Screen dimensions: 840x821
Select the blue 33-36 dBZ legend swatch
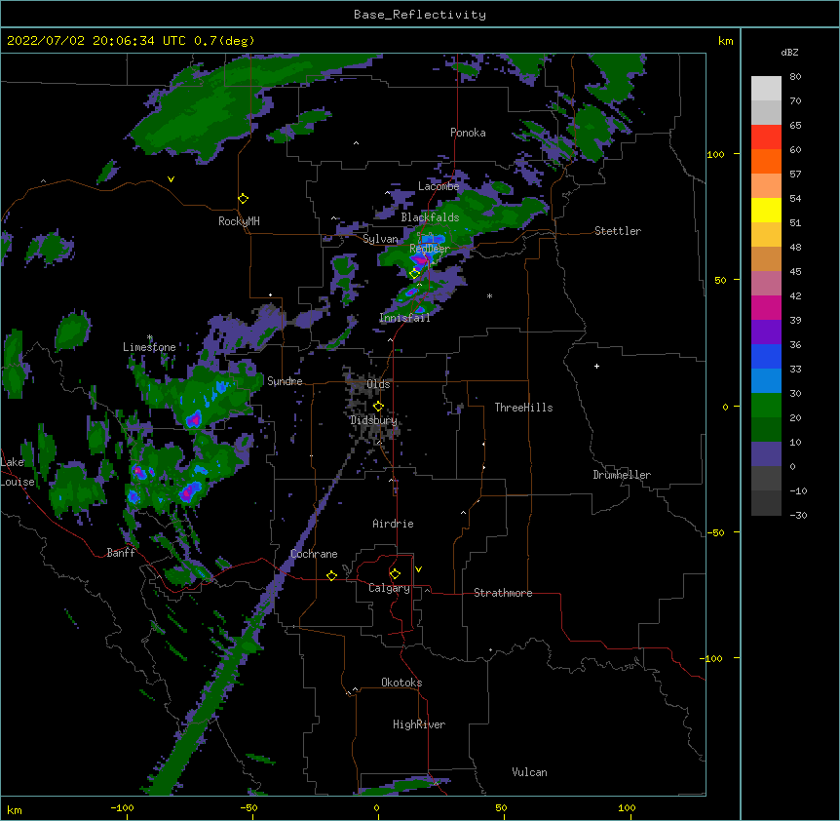pyautogui.click(x=766, y=356)
